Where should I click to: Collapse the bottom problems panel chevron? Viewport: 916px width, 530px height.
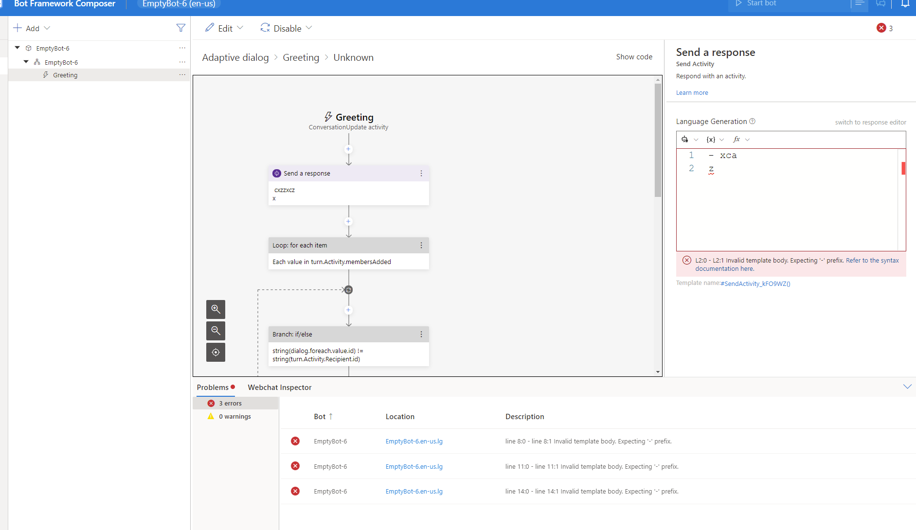907,387
